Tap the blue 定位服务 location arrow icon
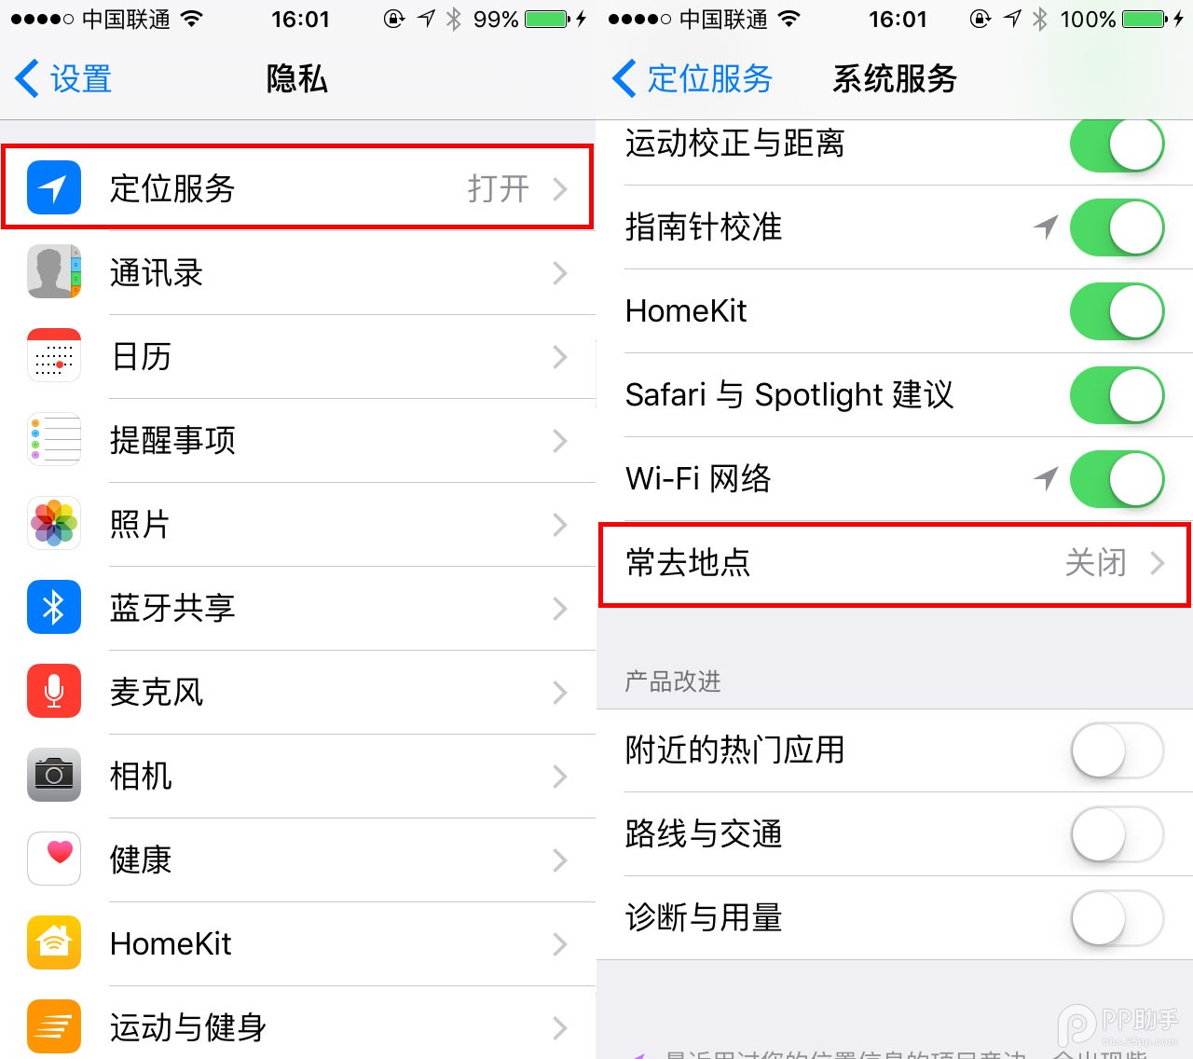The image size is (1193, 1059). pyautogui.click(x=54, y=188)
